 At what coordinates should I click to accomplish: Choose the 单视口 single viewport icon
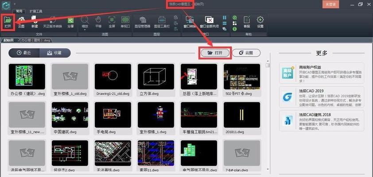125,22
